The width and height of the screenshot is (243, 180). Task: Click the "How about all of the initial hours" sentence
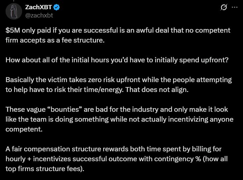coord(117,60)
